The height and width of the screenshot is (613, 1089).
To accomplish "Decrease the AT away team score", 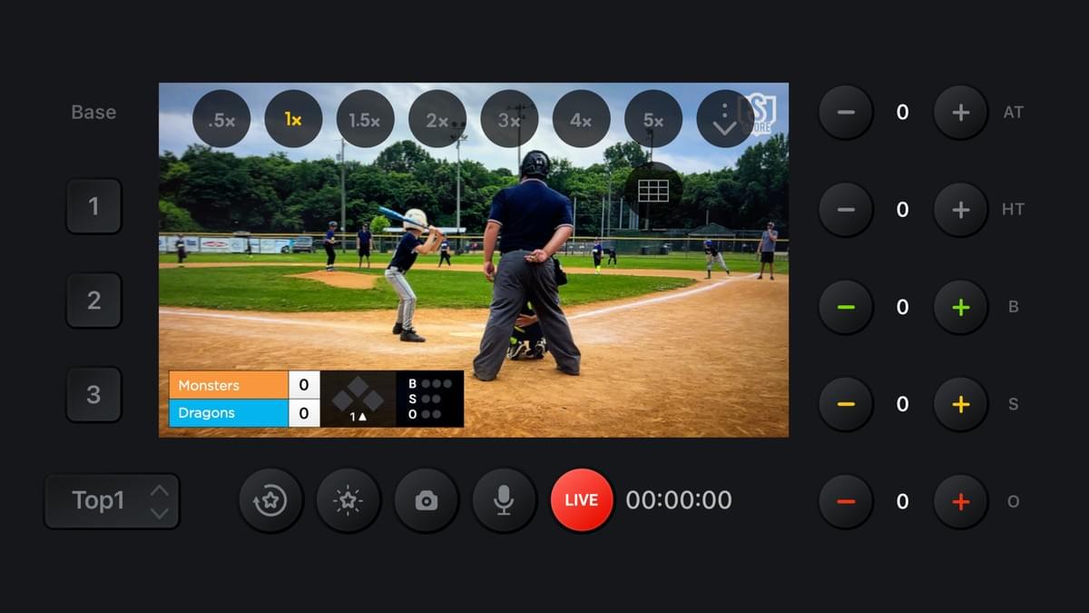I will tap(846, 113).
